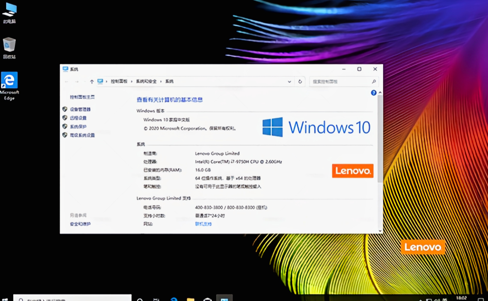Open the 控制面板主页 link
Image resolution: width=488 pixels, height=301 pixels.
click(x=82, y=97)
